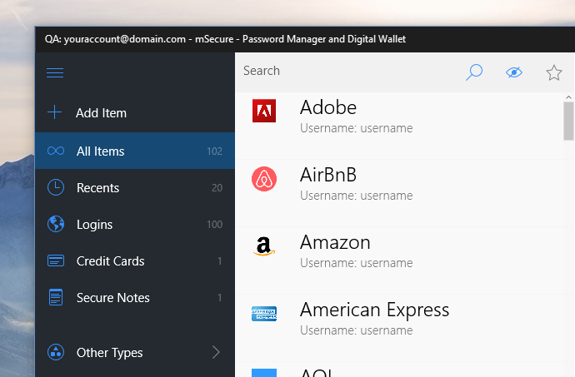Click the scrollbar thumb of the item list
Screen dimensions: 575x377
(569, 121)
